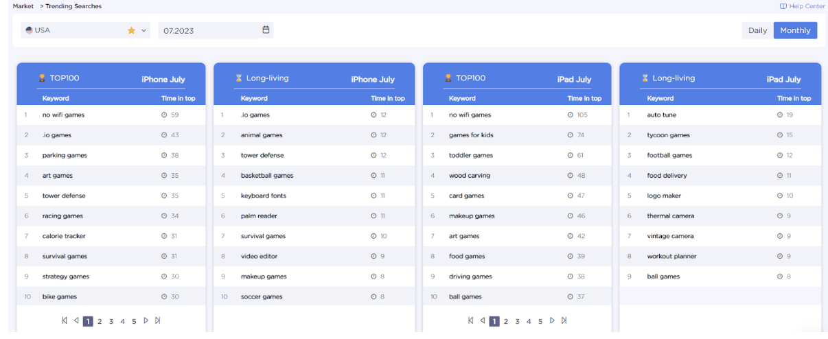
Task: Click the Help Center book icon
Action: [783, 6]
